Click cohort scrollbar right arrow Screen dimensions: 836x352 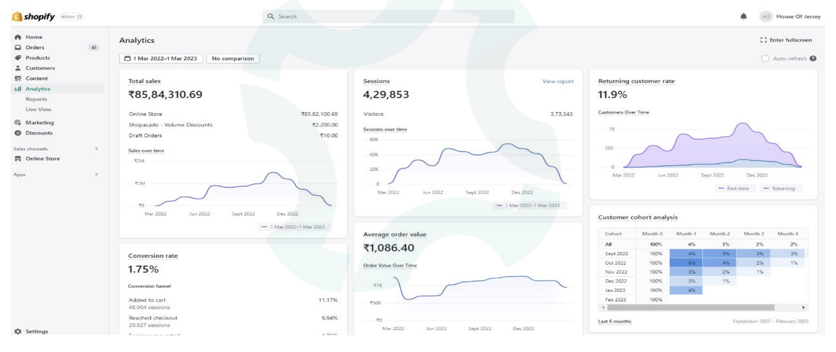tap(803, 308)
